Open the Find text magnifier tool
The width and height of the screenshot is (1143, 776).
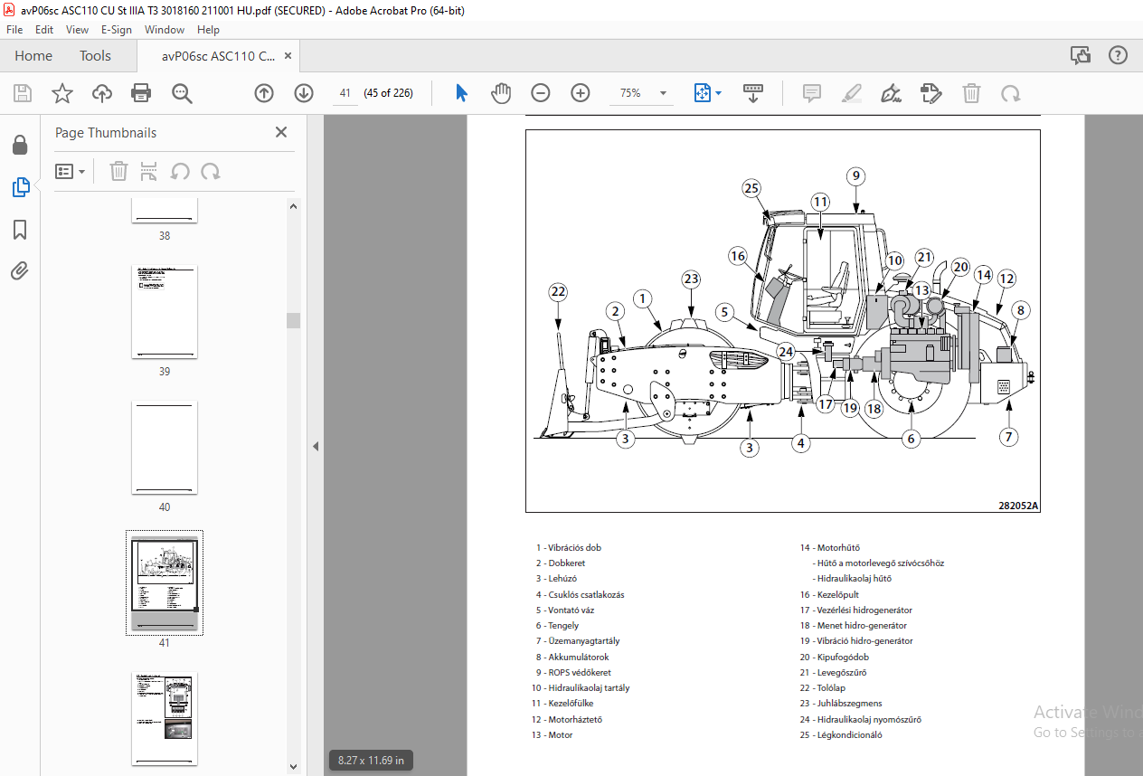pyautogui.click(x=182, y=93)
